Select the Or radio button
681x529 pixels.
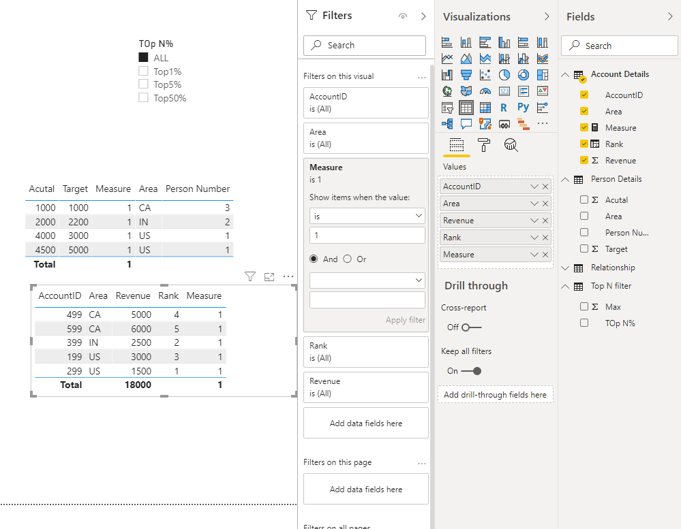[x=348, y=259]
